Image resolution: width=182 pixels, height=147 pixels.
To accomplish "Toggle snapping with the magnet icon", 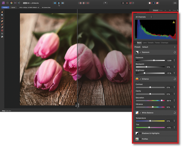I will tap(130, 3).
